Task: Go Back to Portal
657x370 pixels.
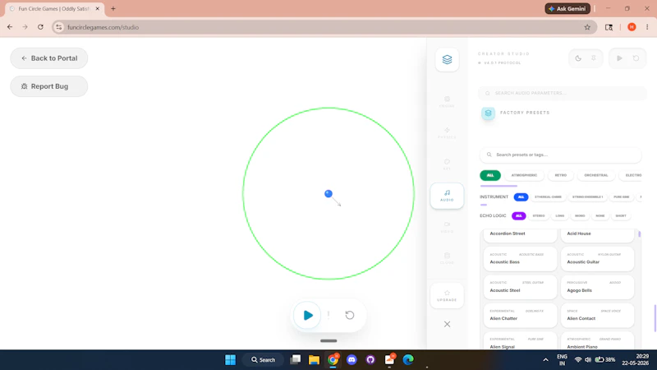Action: [49, 58]
